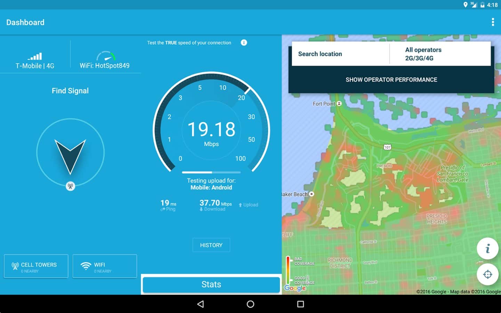The image size is (501, 313).
Task: Open the three-dot overflow menu
Action: (493, 22)
